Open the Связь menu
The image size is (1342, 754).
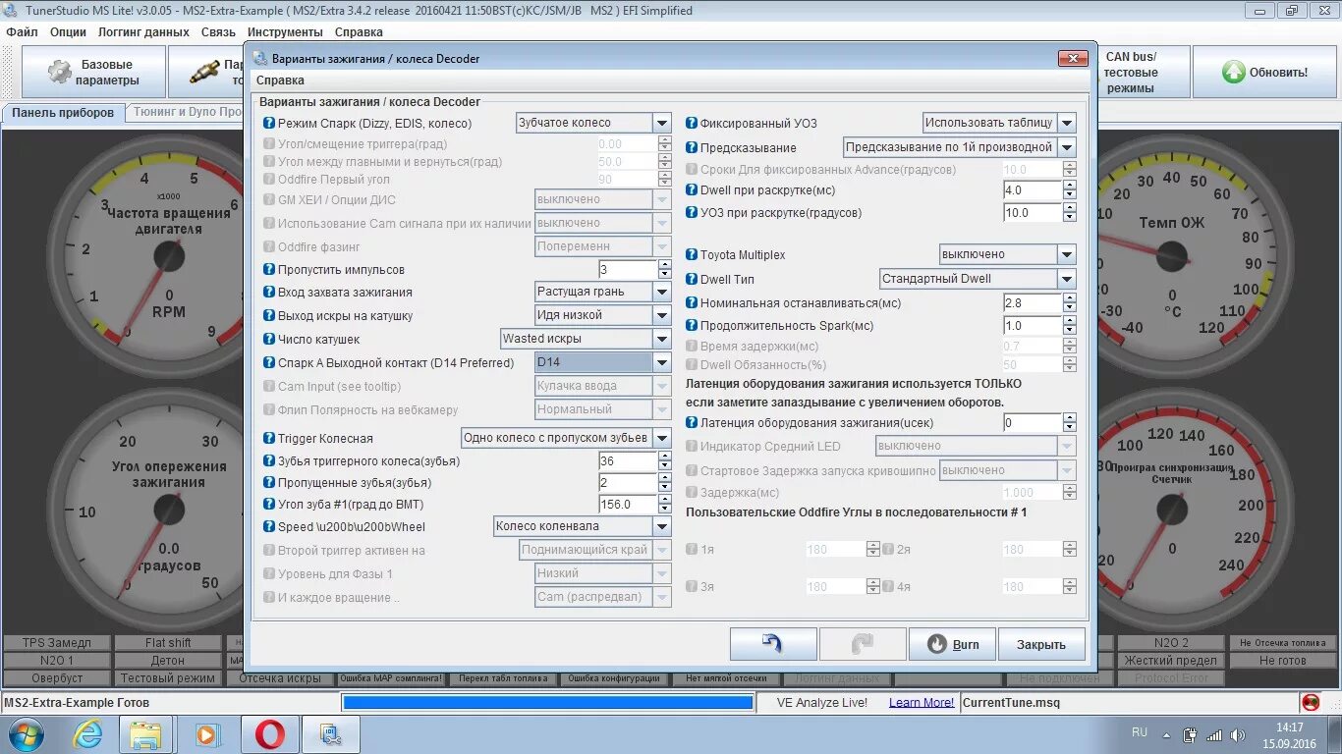218,32
